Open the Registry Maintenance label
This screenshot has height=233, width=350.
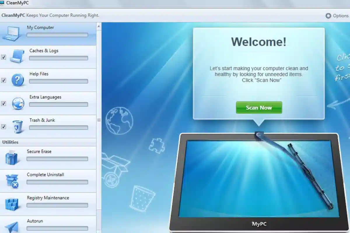(48, 198)
